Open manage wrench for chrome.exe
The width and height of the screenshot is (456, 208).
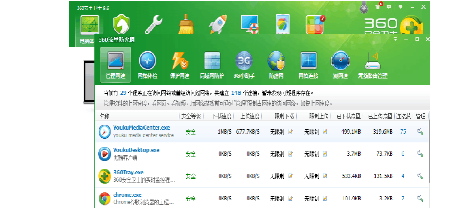click(x=420, y=199)
